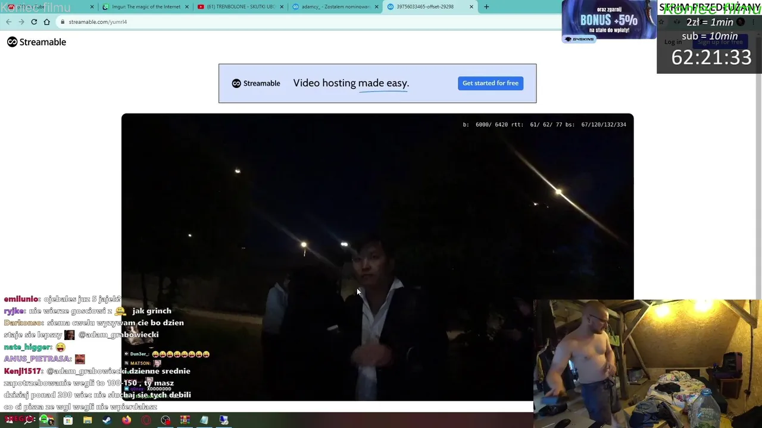Switch to the first YouTube tab
The height and width of the screenshot is (428, 762).
[x=51, y=7]
